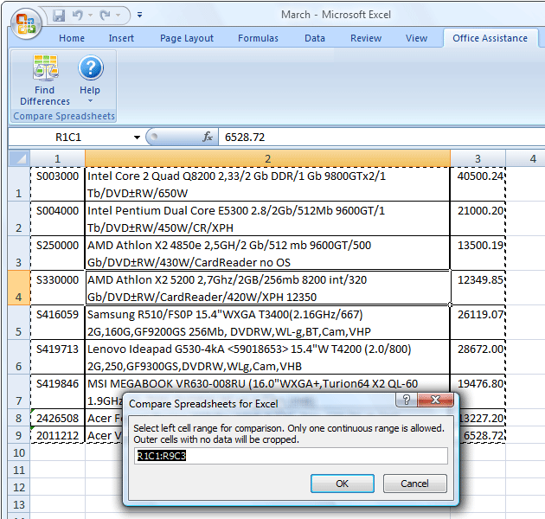Close the Compare Spreadsheets dialog

[435, 400]
